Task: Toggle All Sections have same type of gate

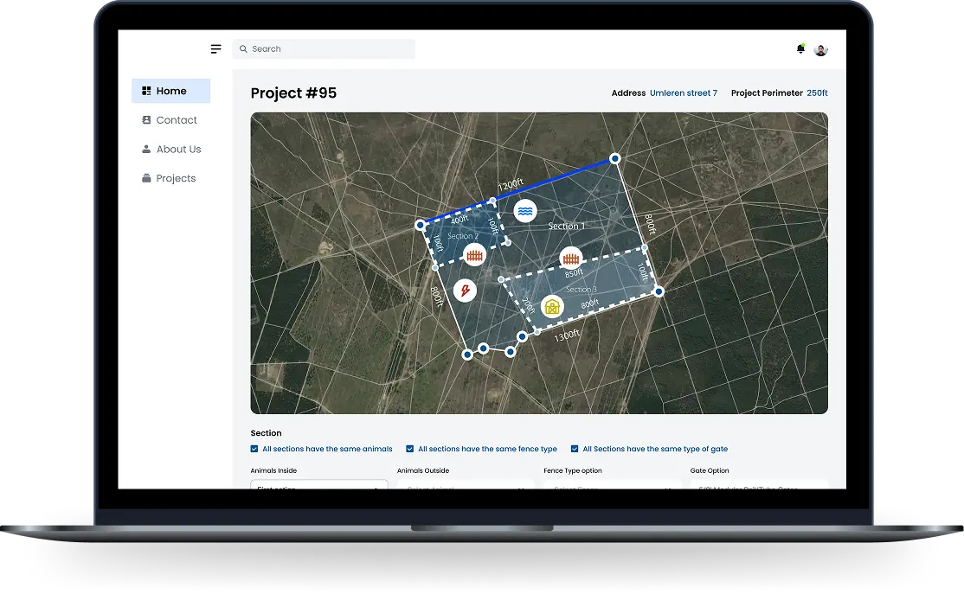Action: tap(575, 449)
